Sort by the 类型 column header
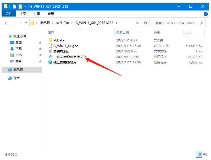 (x=157, y=32)
